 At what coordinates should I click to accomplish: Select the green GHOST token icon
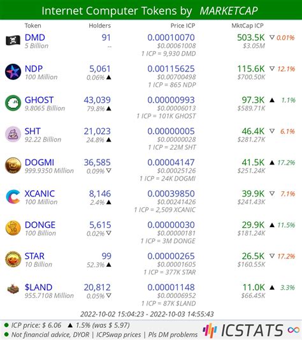(x=13, y=103)
